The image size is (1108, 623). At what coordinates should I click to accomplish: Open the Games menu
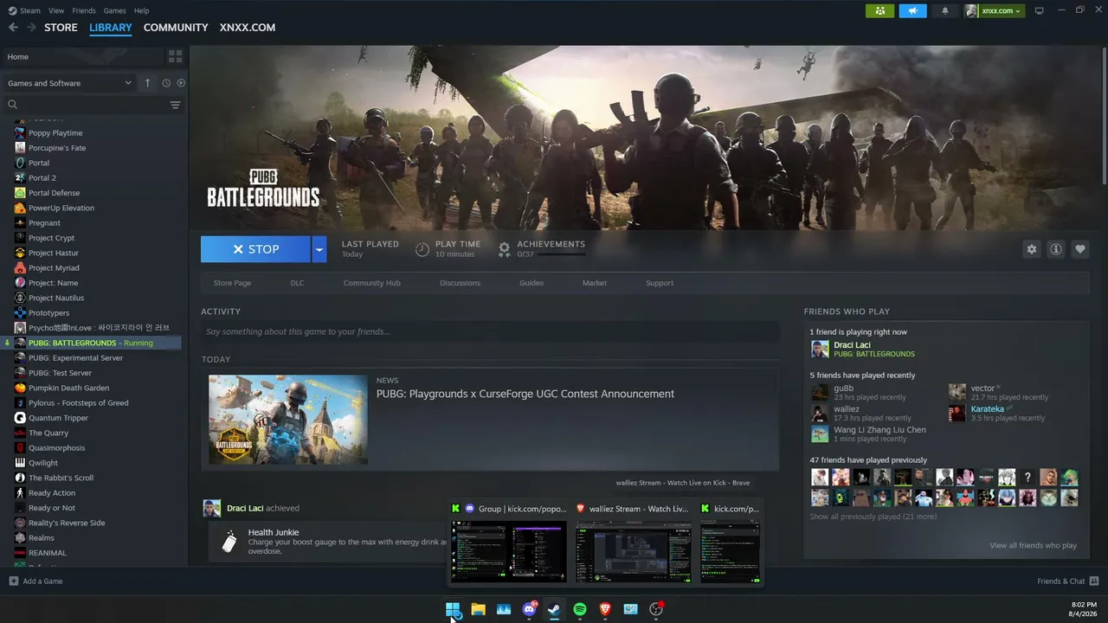pos(114,10)
